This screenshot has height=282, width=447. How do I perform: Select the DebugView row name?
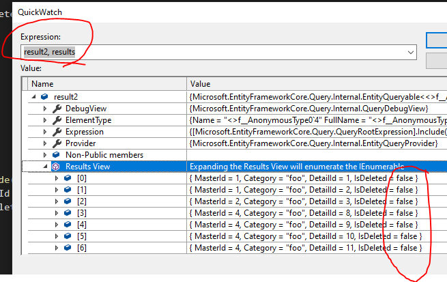click(86, 109)
